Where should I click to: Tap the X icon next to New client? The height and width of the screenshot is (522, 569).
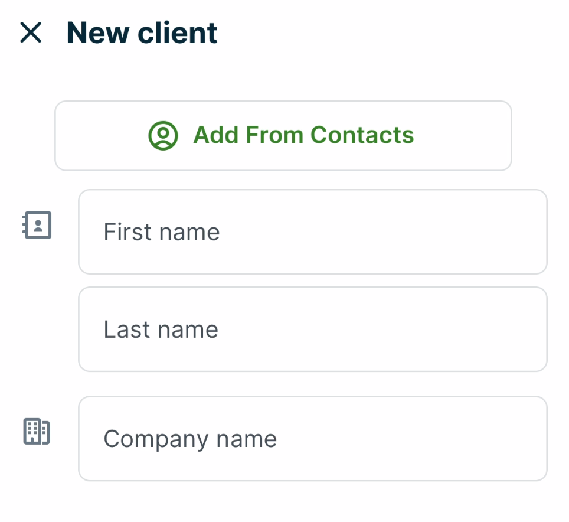pos(31,32)
